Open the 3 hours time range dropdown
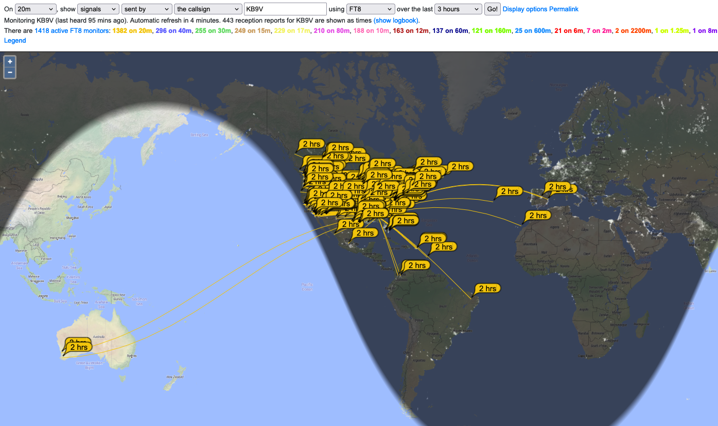 pos(458,9)
